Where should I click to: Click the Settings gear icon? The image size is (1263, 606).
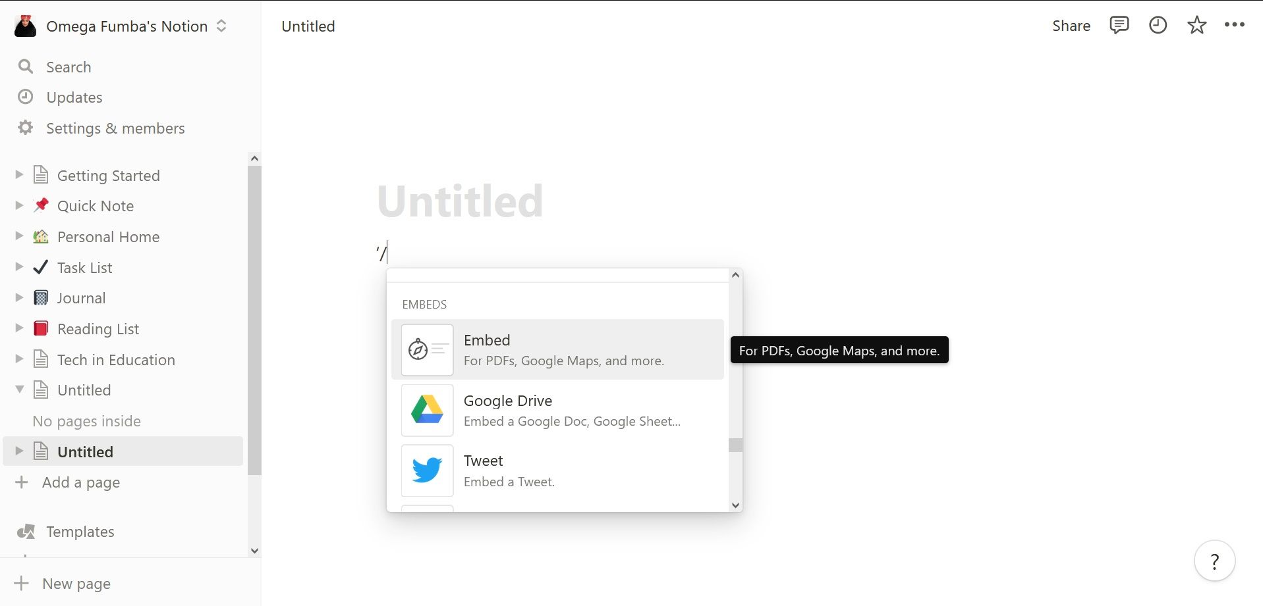click(x=25, y=128)
